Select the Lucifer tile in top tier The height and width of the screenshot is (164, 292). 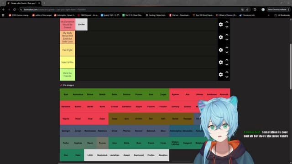[81, 24]
